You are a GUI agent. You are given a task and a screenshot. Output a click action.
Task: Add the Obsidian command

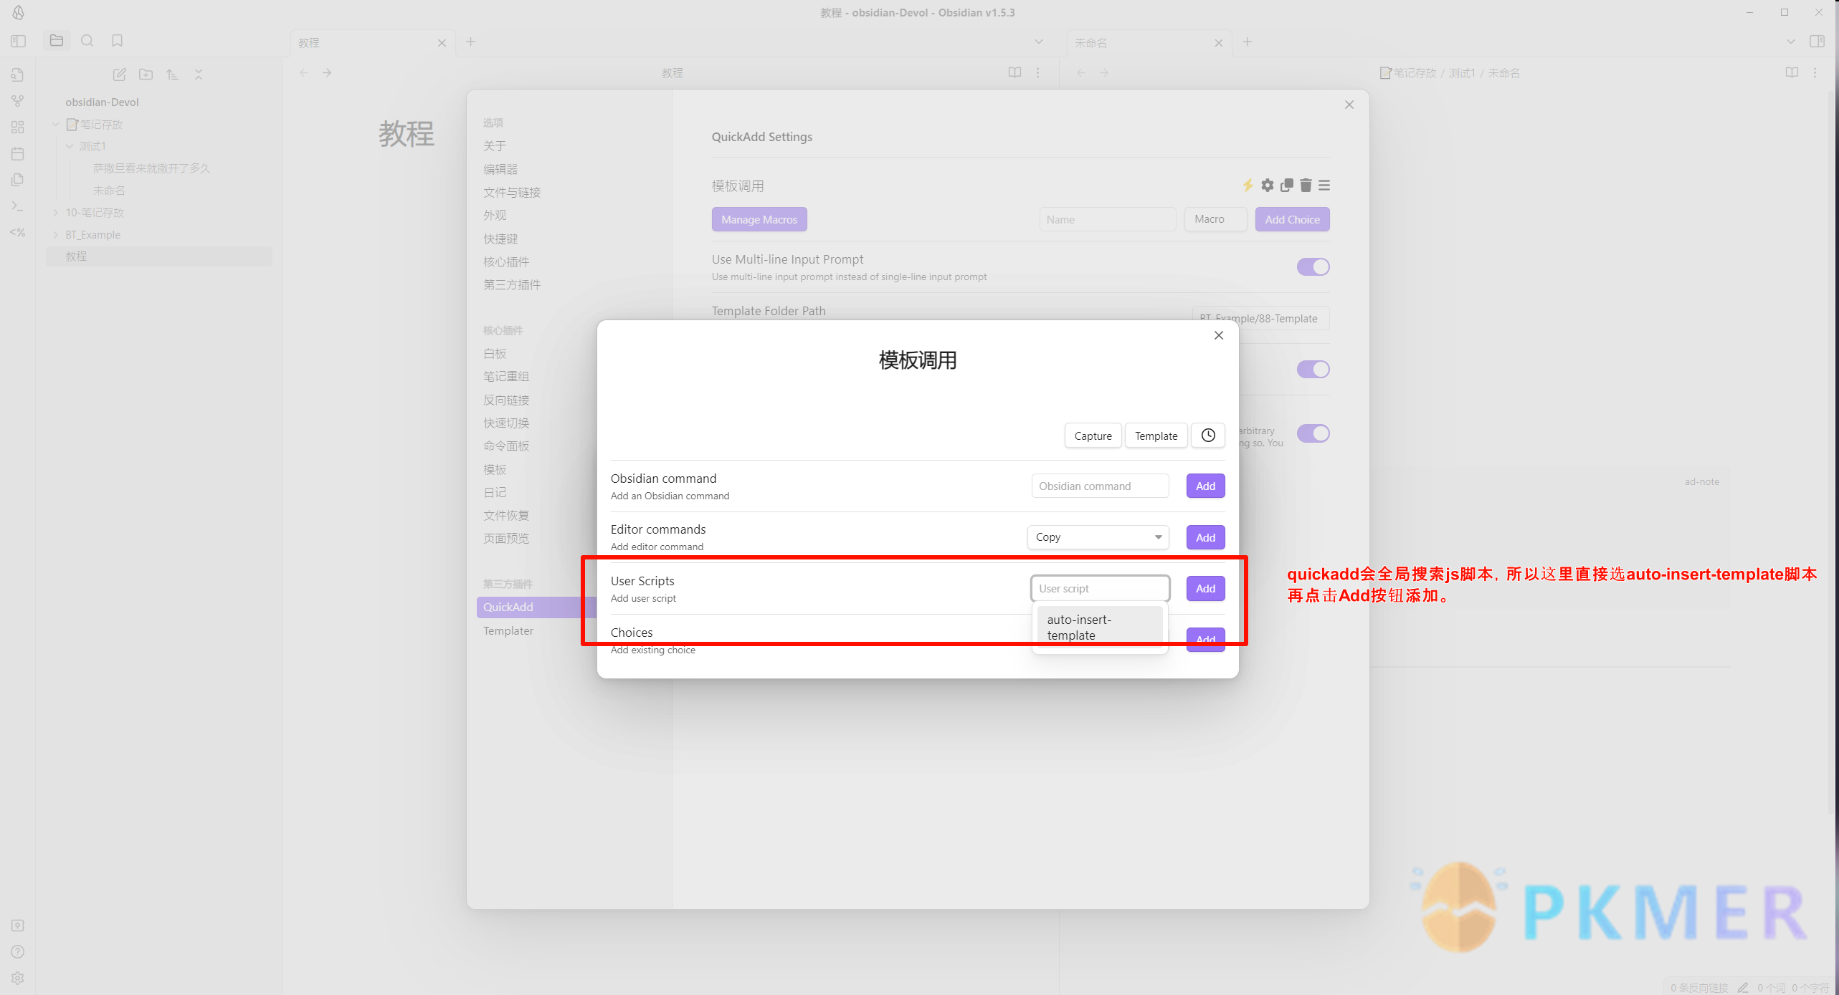(x=1205, y=486)
